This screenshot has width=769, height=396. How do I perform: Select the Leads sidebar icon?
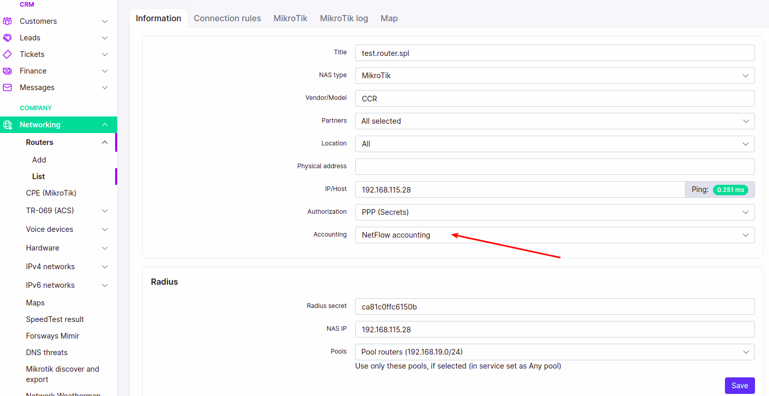pos(8,37)
